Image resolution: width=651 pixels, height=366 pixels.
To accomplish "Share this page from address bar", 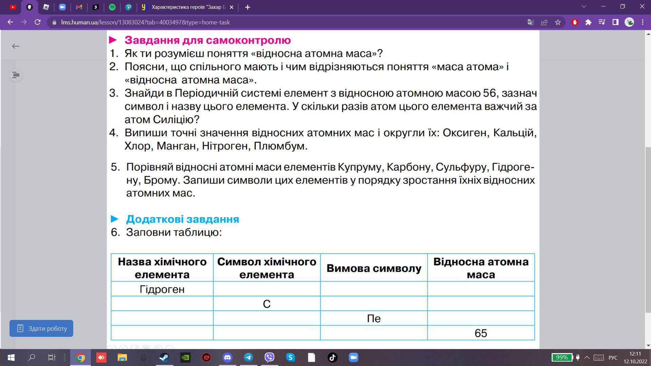I will click(544, 22).
